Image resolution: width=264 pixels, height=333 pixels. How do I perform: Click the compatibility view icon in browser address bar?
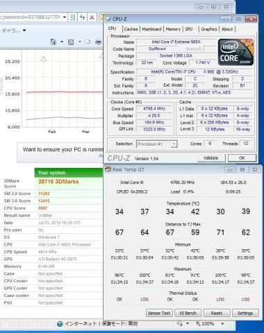[x=73, y=17]
